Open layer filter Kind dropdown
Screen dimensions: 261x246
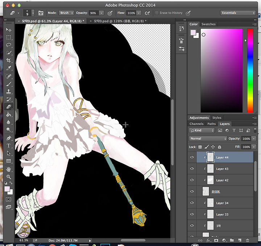coord(202,130)
